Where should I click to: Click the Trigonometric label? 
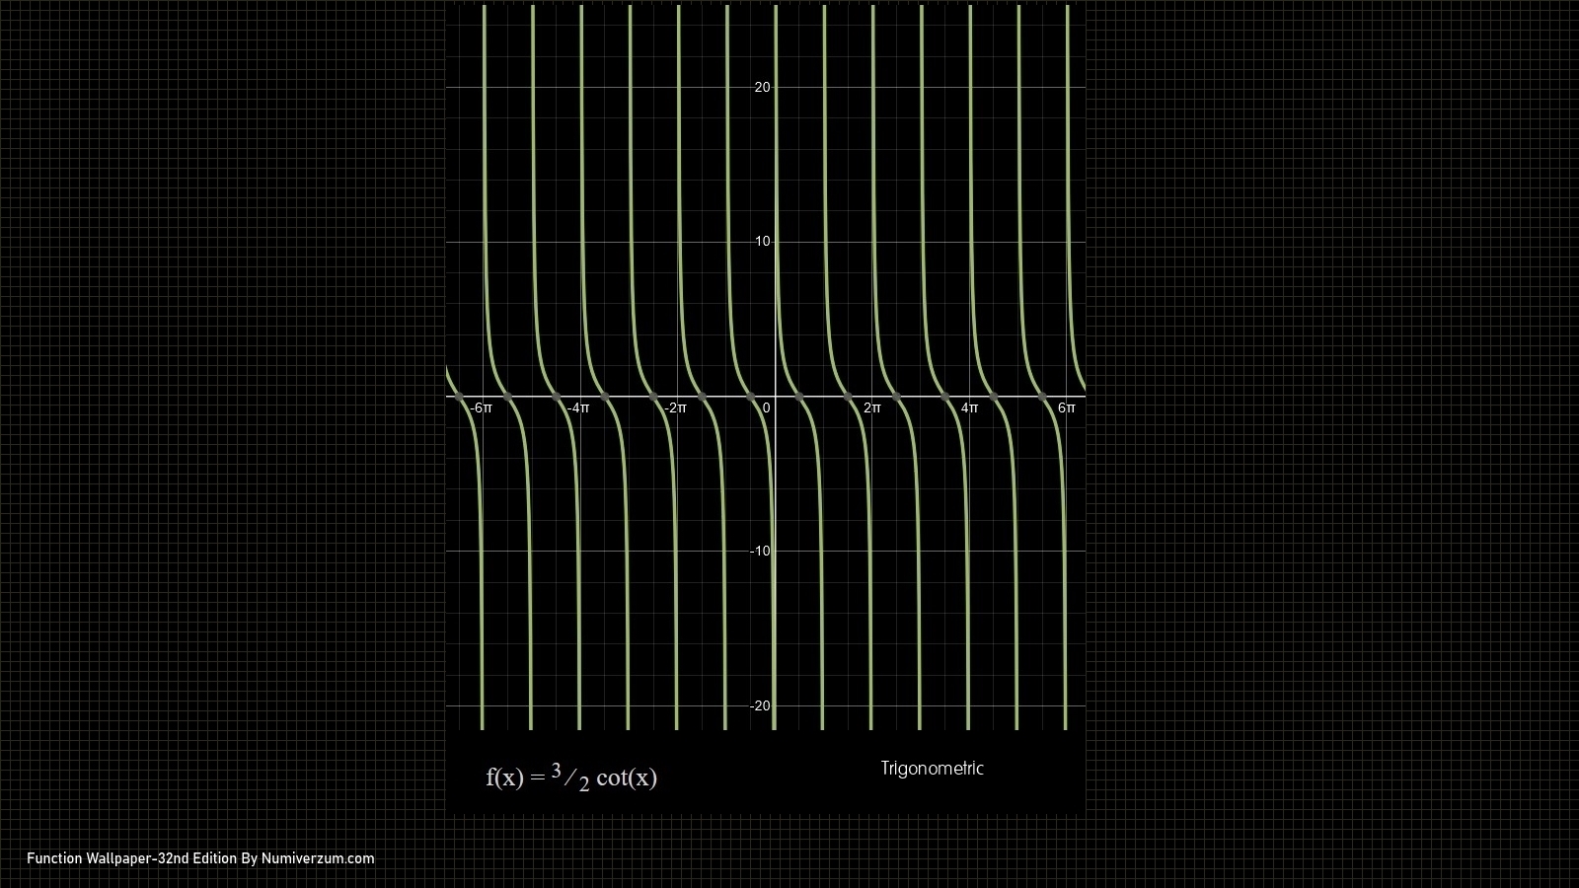coord(932,769)
